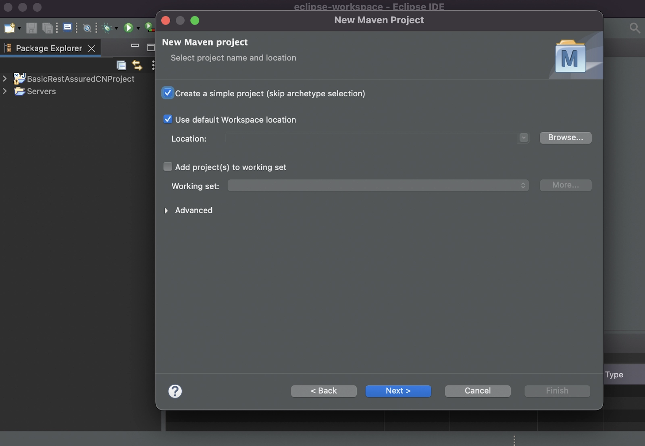Close the New Maven Project dialog
Viewport: 645px width, 446px height.
tap(166, 20)
